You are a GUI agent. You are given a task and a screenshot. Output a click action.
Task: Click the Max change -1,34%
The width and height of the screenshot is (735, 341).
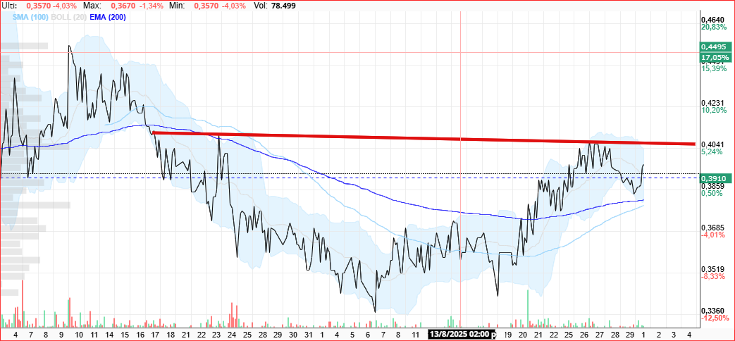tap(151, 6)
